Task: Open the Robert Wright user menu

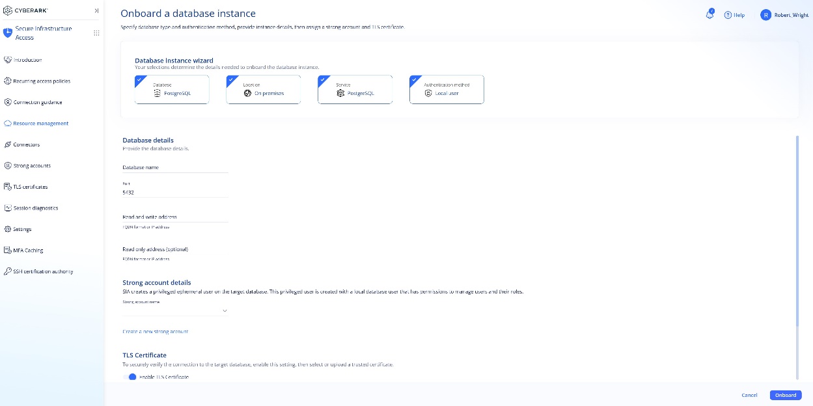Action: 784,15
